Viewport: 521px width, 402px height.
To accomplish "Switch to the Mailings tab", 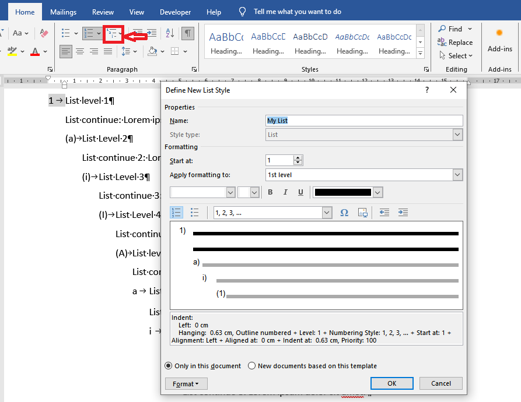I will 63,12.
